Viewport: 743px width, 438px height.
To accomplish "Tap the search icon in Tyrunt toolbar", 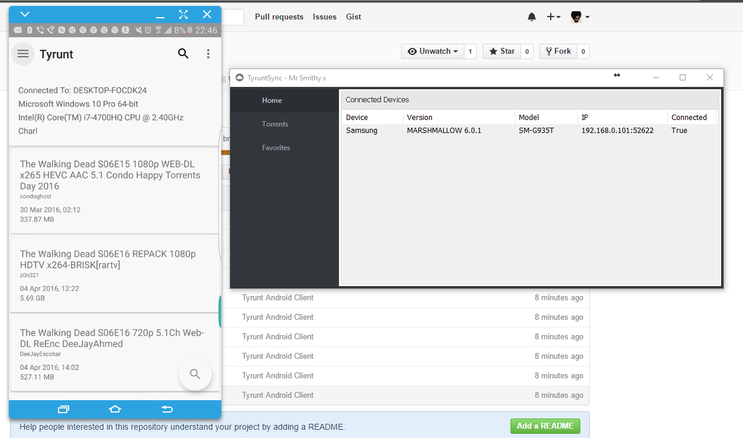I will (x=183, y=54).
